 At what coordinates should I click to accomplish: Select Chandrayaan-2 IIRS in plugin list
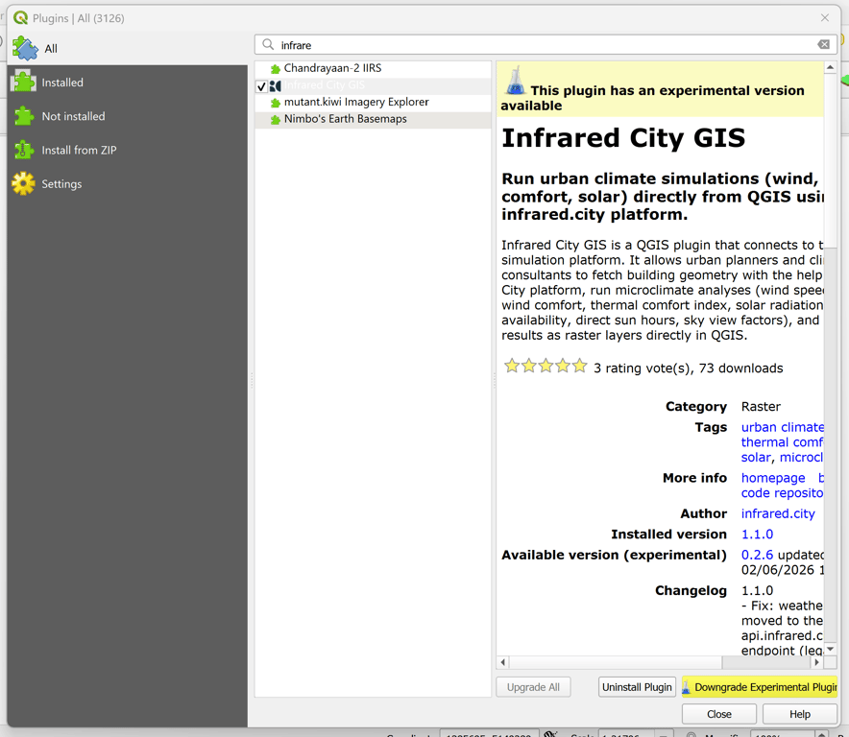pyautogui.click(x=373, y=68)
